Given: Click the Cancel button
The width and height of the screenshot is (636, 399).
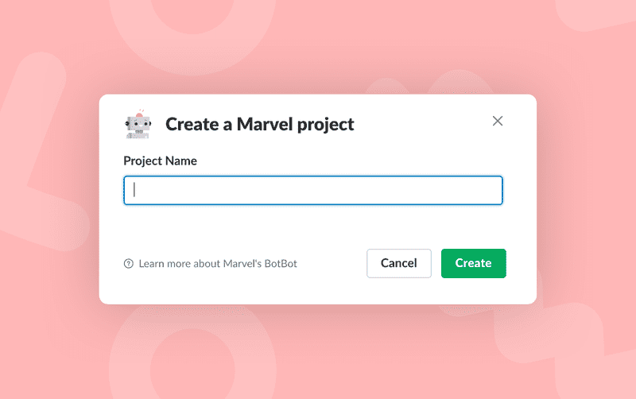Looking at the screenshot, I should click(398, 263).
